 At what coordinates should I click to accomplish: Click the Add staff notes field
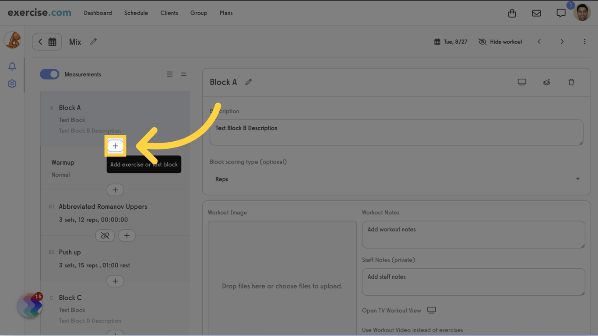point(473,282)
